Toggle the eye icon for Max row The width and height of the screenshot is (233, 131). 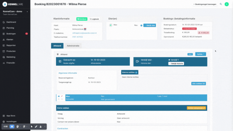click(x=59, y=96)
